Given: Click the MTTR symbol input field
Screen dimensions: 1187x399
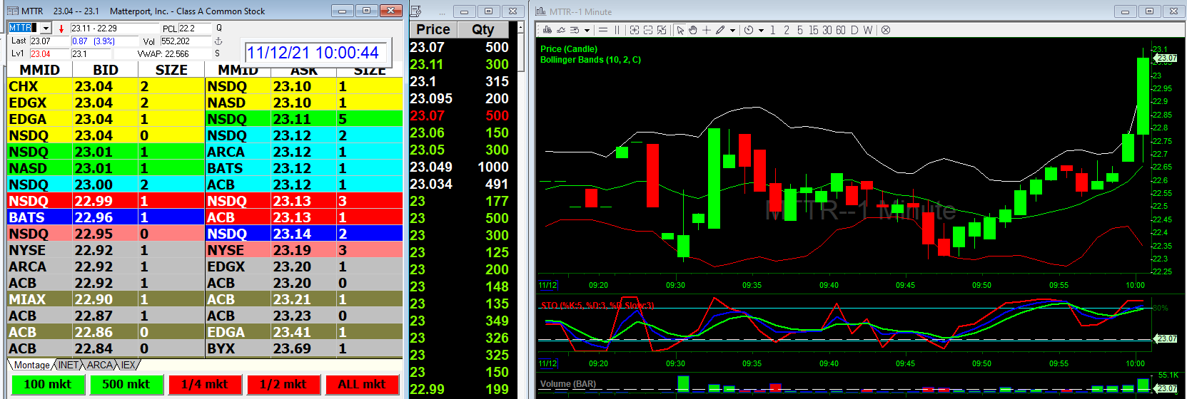Looking at the screenshot, I should pyautogui.click(x=24, y=28).
